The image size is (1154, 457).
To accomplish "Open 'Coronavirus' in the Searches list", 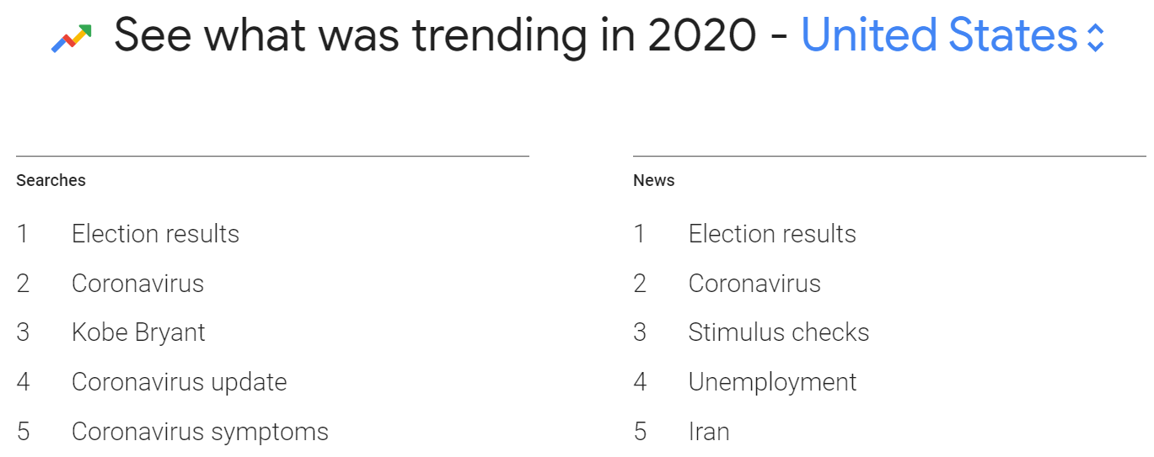I will click(137, 284).
